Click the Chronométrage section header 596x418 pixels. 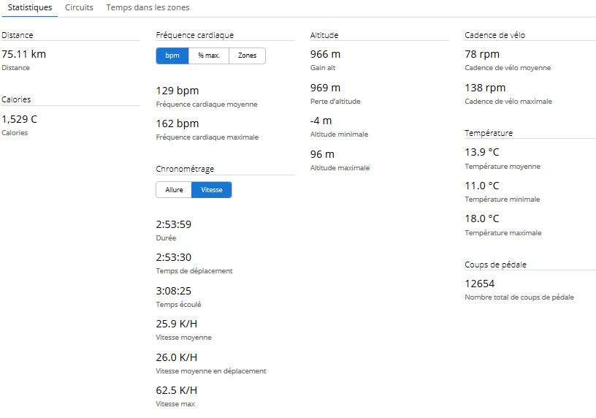pyautogui.click(x=185, y=169)
